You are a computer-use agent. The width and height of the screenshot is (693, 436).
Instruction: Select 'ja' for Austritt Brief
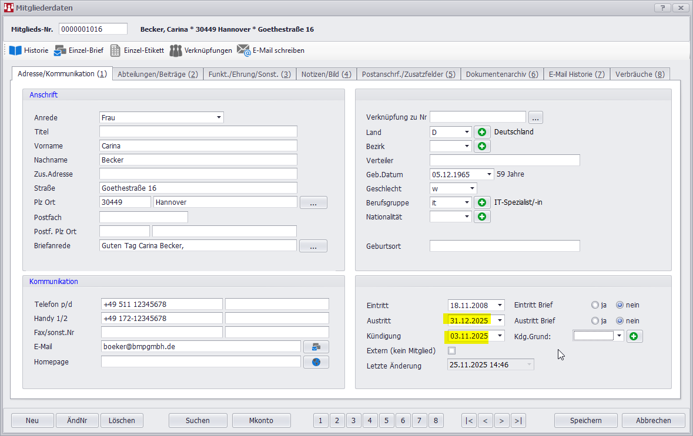pos(595,321)
